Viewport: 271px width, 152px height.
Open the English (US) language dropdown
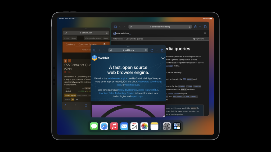click(200, 39)
